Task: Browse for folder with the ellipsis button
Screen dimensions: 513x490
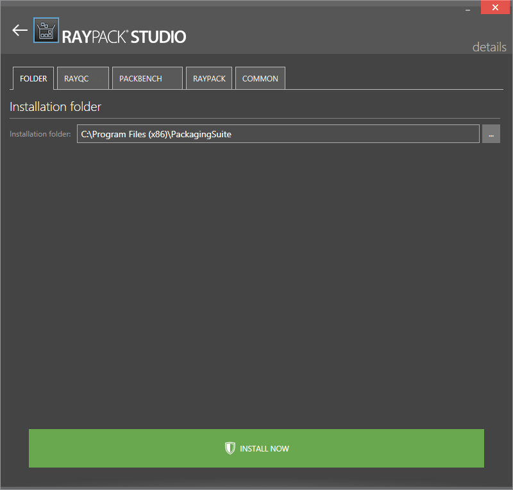Action: [491, 134]
